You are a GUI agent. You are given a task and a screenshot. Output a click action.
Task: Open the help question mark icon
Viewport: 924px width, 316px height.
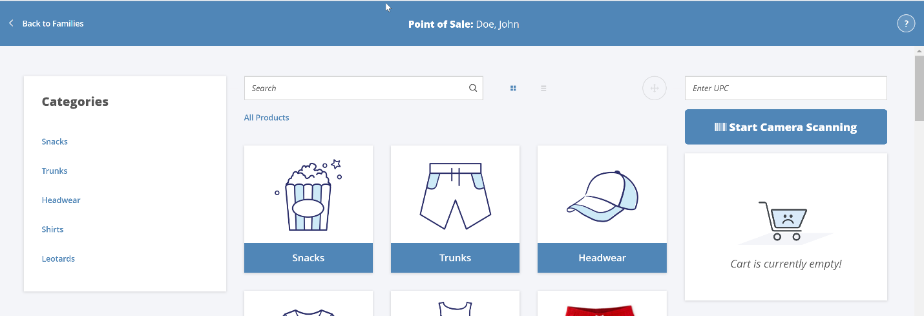[906, 24]
